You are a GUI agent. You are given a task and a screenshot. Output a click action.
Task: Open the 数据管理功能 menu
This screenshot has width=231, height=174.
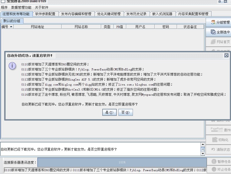pos(21,7)
